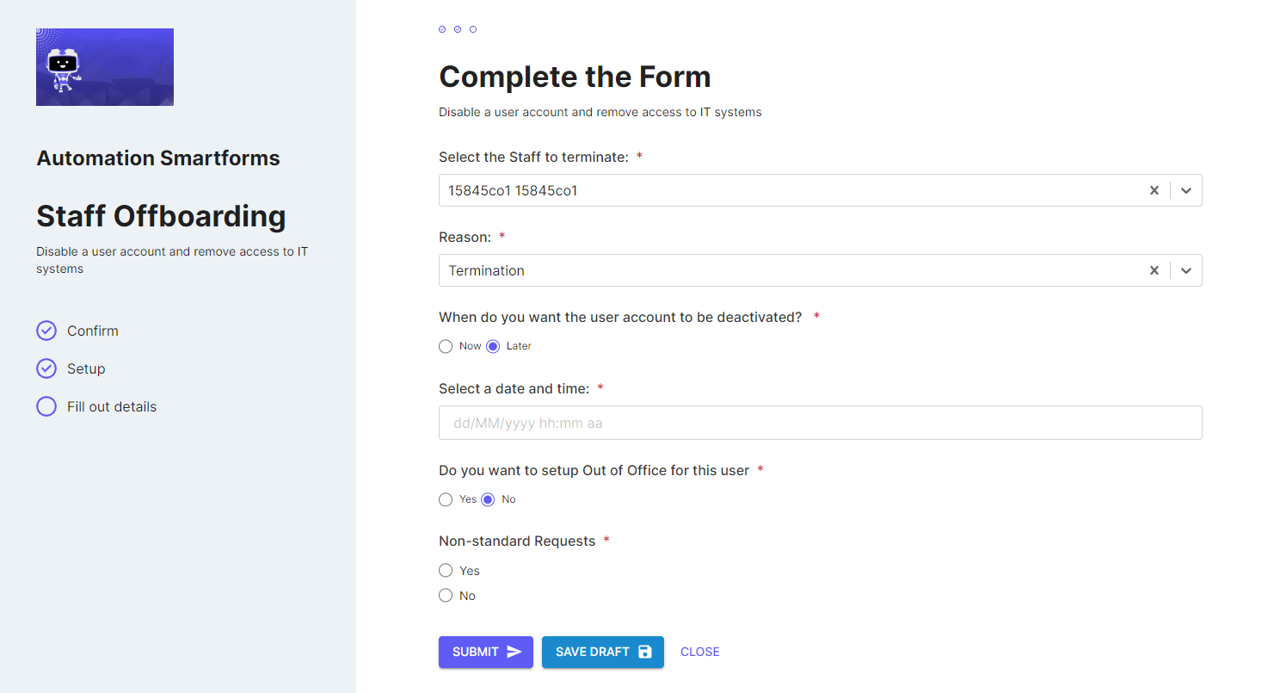Click the Submit button
This screenshot has height=693, width=1280.
[x=486, y=652]
